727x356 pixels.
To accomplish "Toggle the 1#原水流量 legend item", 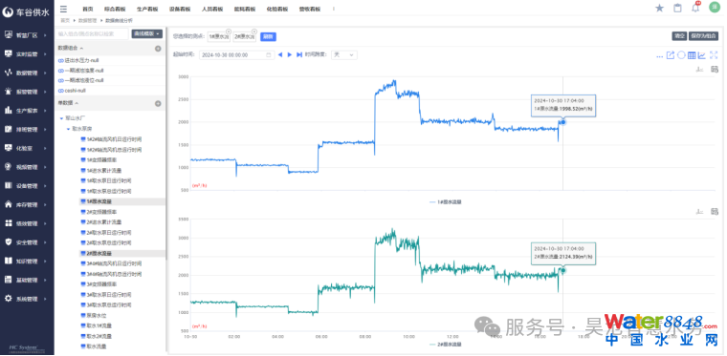I will tap(446, 202).
